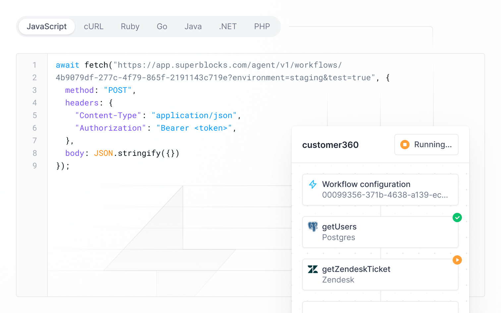Image resolution: width=501 pixels, height=313 pixels.
Task: Click the customer360 workflow title
Action: tap(330, 145)
